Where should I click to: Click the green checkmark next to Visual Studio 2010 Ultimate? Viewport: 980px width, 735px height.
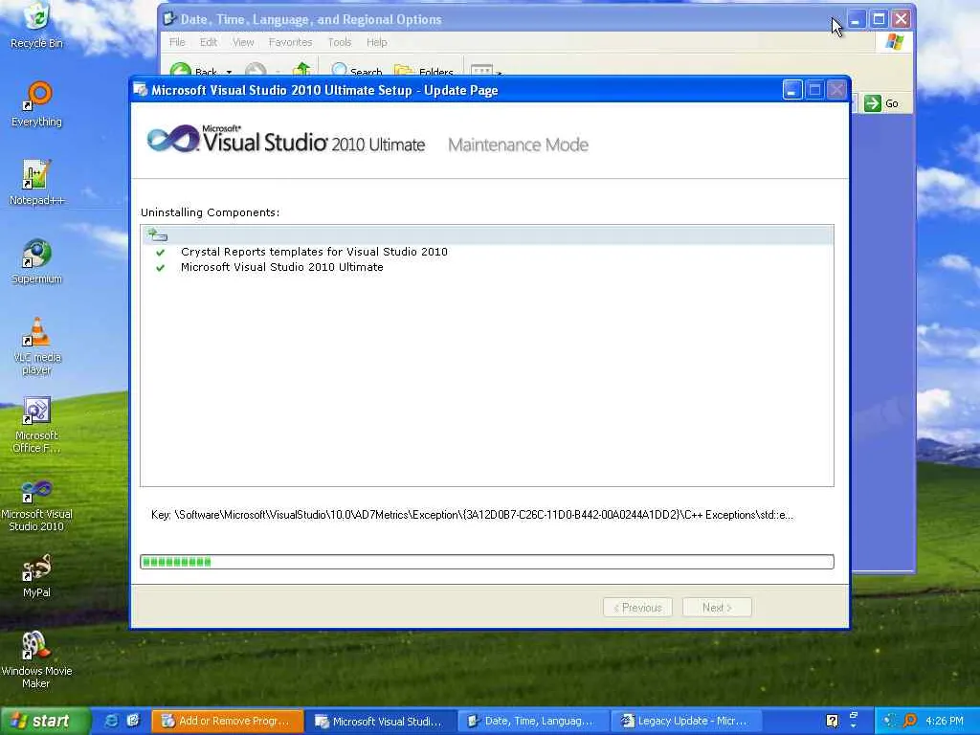(161, 268)
